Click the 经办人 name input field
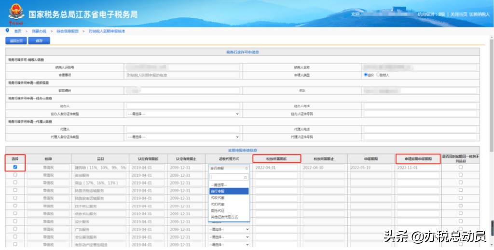Image resolution: width=494 pixels, height=250 pixels. [183, 106]
